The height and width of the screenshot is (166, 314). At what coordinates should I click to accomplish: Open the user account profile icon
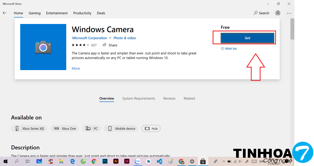pos(278,13)
